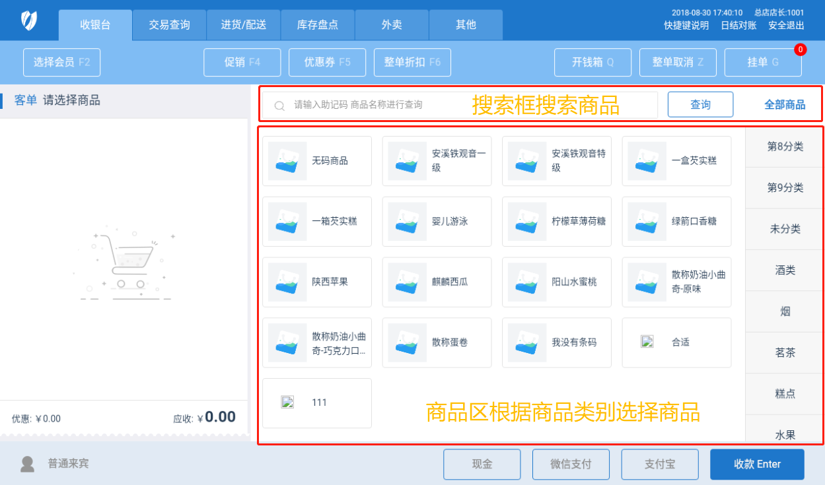Click the 查询 search button
This screenshot has width=825, height=485.
[700, 104]
